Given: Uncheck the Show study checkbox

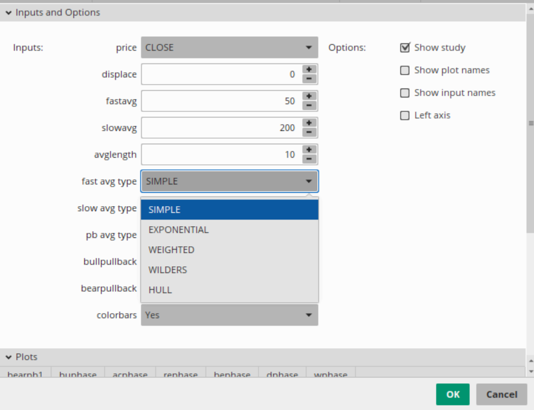Looking at the screenshot, I should tap(405, 48).
